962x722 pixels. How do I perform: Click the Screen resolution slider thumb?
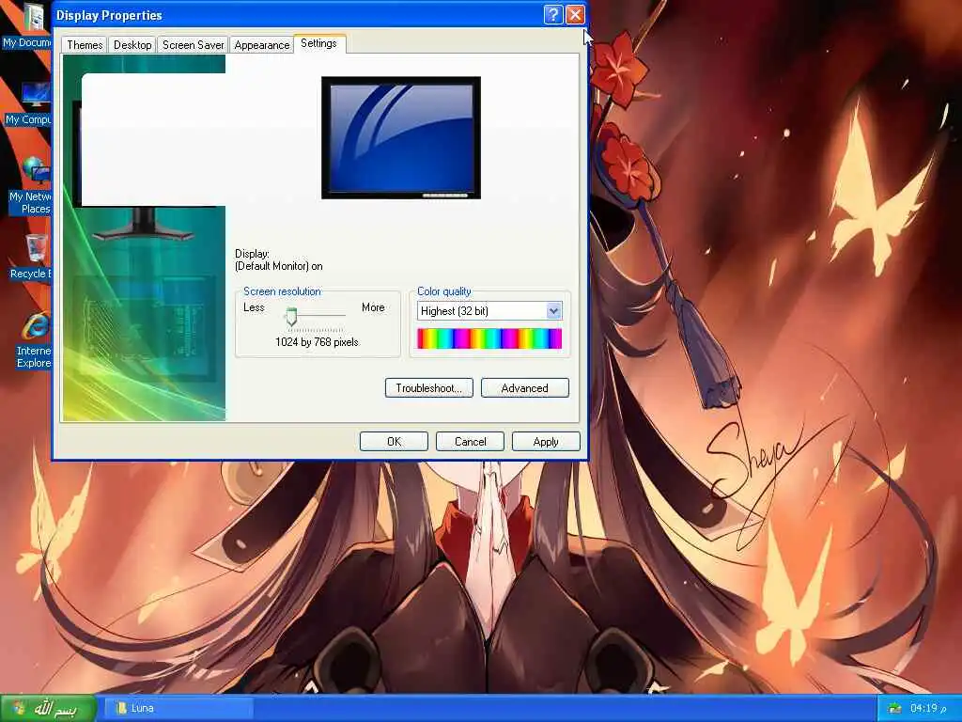point(291,316)
